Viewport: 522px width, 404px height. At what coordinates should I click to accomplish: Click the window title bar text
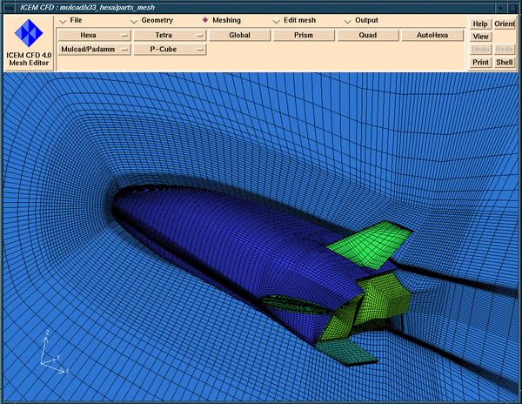(x=87, y=8)
